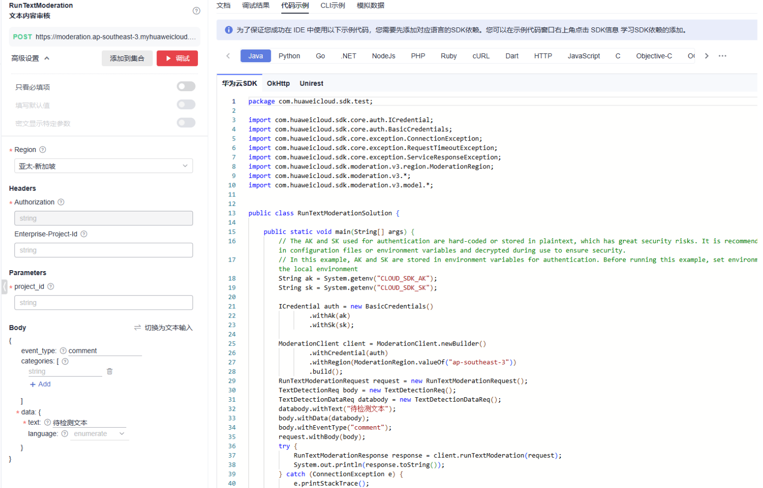This screenshot has height=488, width=763.
Task: Click the 添加到集合 button
Action: 127,58
